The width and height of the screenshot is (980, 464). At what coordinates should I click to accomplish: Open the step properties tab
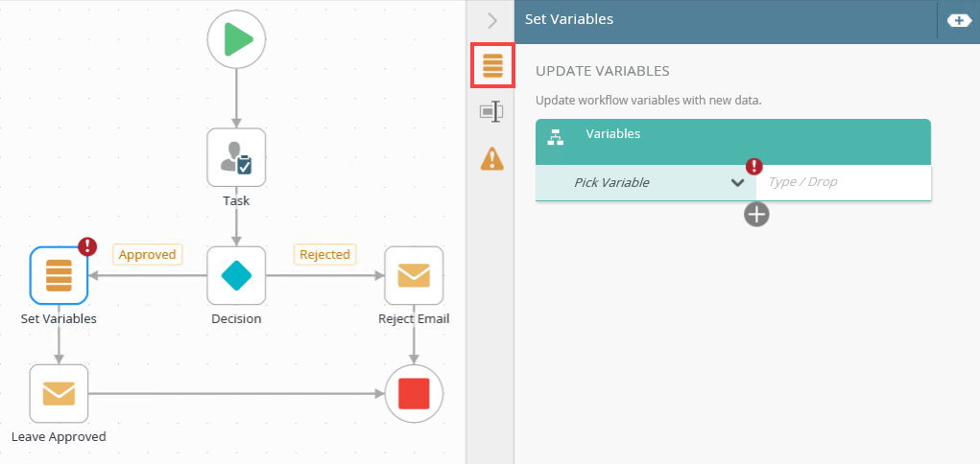coord(492,112)
